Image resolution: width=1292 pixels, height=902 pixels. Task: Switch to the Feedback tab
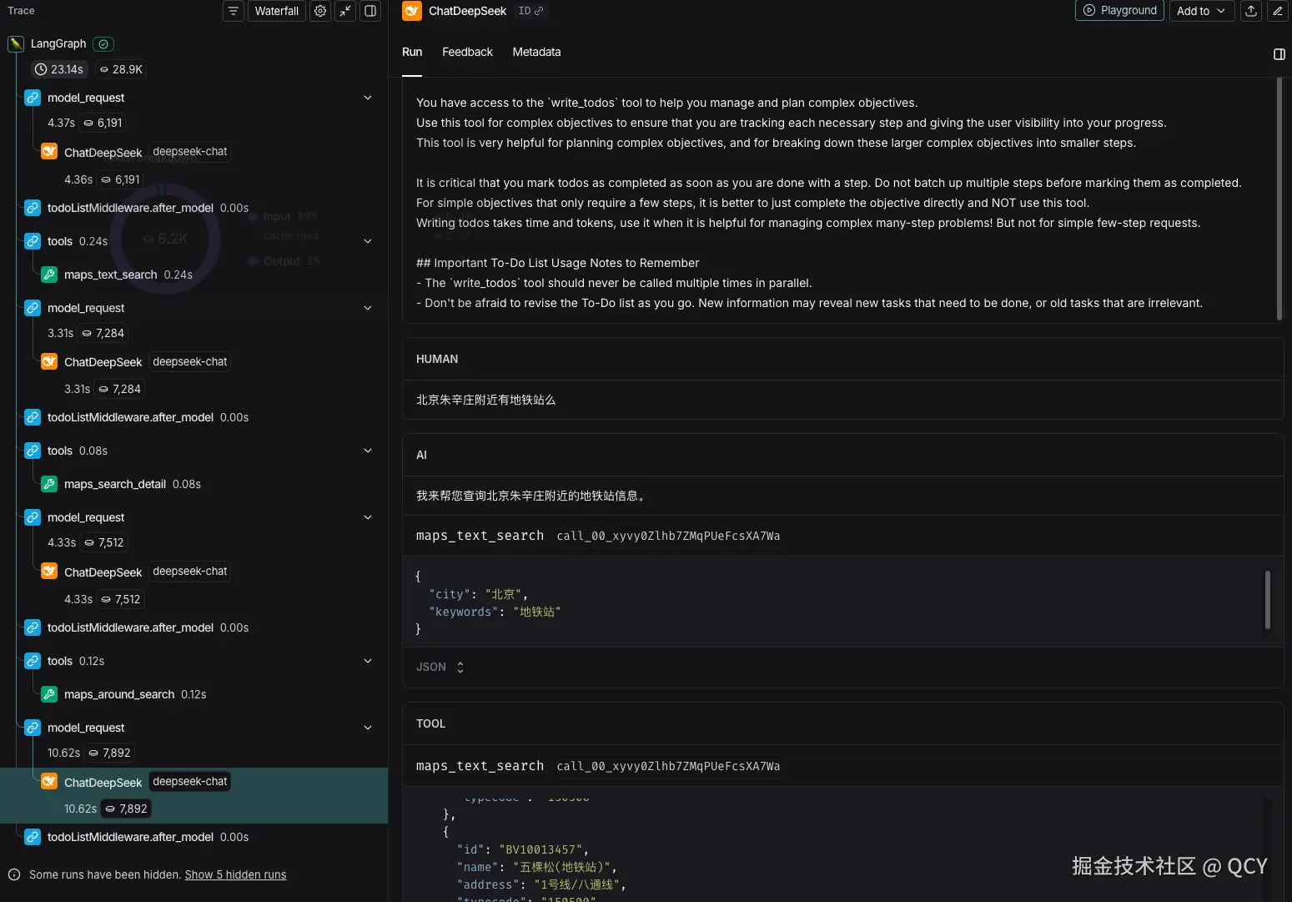(x=467, y=52)
